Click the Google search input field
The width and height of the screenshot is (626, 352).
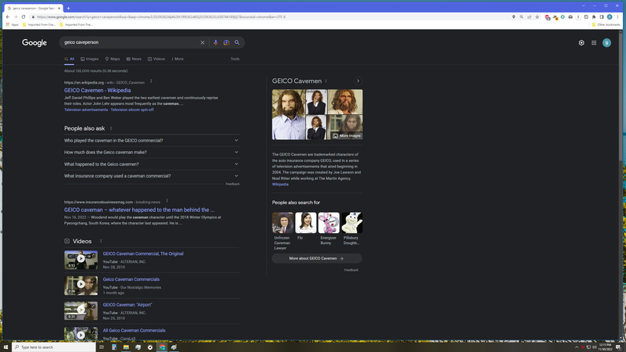[130, 42]
